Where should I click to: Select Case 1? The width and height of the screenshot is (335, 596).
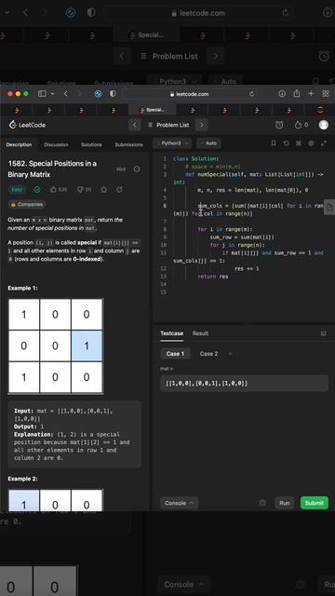175,354
